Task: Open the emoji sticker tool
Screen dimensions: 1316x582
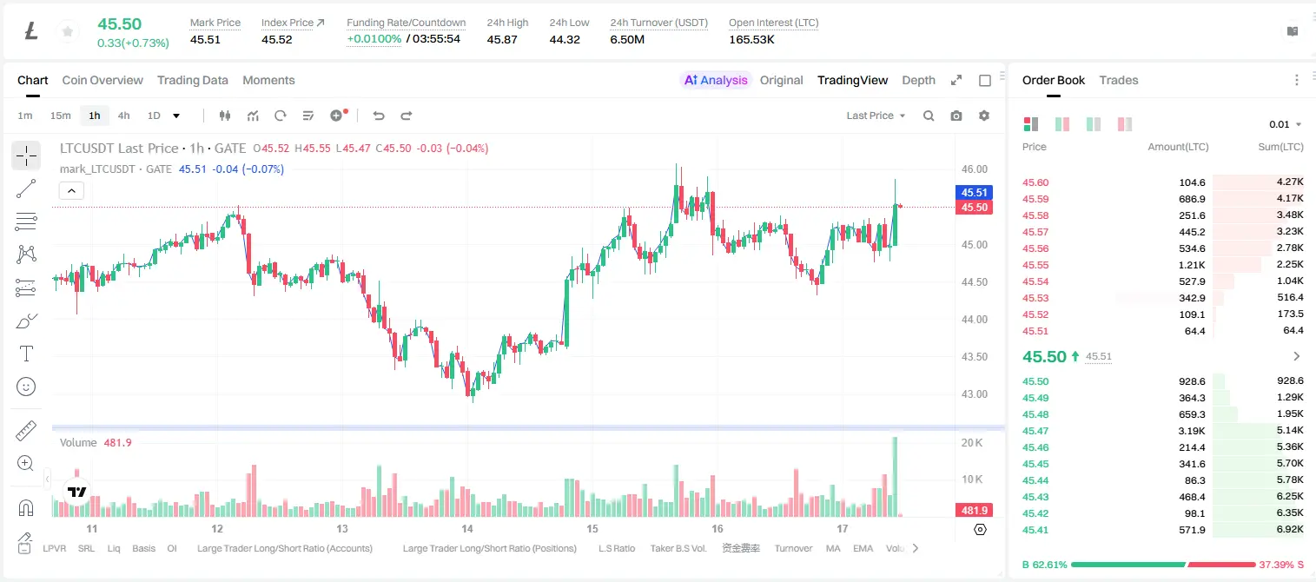Action: pyautogui.click(x=26, y=387)
